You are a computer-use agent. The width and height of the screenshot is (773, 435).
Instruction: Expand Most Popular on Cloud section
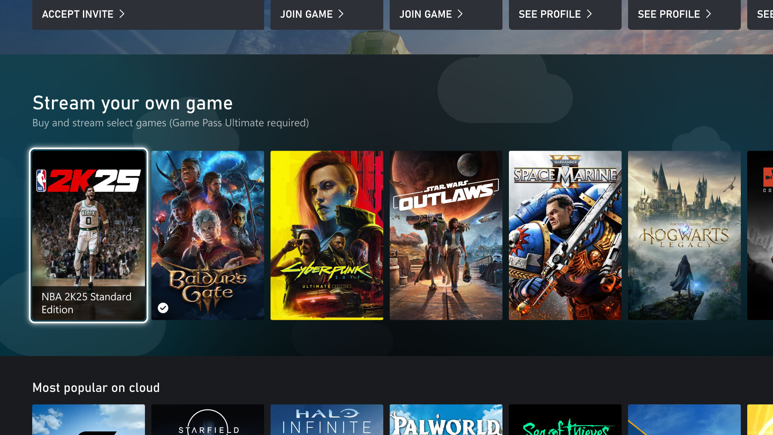(x=95, y=387)
